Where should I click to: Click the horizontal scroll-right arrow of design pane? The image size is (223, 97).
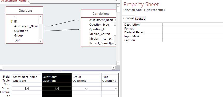[x=113, y=68]
